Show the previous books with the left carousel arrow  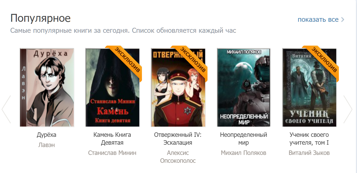pos(6,109)
